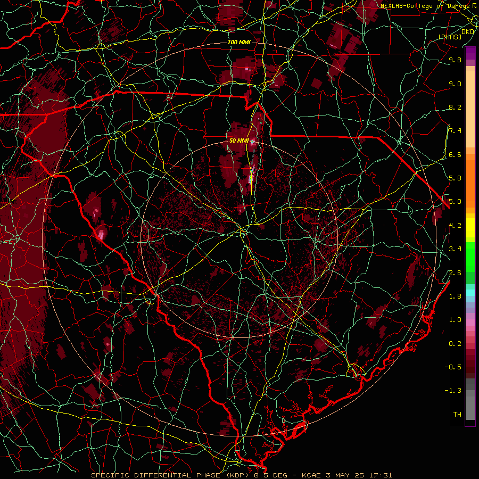This screenshot has width=479, height=479.
Task: Click the 17:31 timestamp in the caption
Action: pos(380,475)
